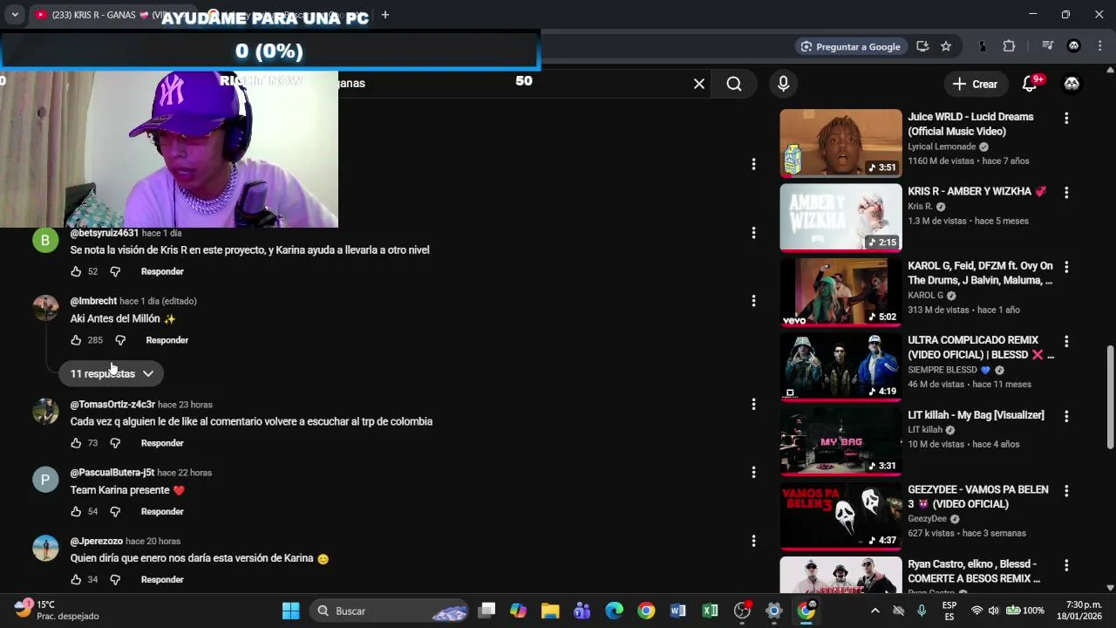Open options for LIT killah My Bag video
The image size is (1116, 628).
pyautogui.click(x=1066, y=416)
